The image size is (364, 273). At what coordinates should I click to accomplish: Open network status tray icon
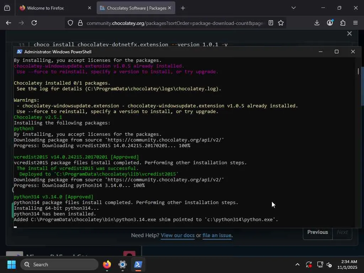(320, 264)
